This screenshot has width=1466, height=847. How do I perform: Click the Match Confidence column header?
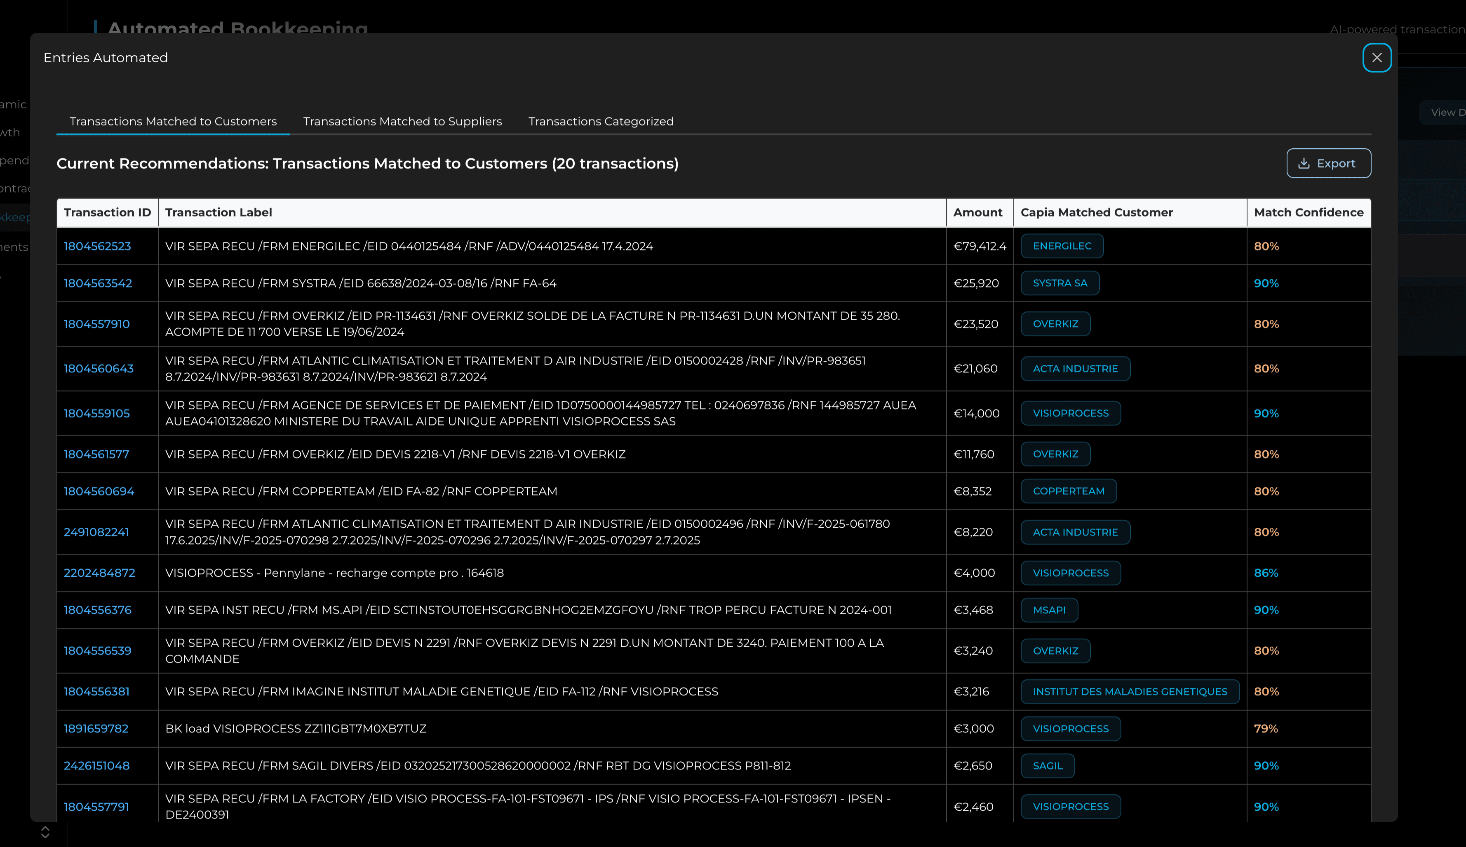1309,212
